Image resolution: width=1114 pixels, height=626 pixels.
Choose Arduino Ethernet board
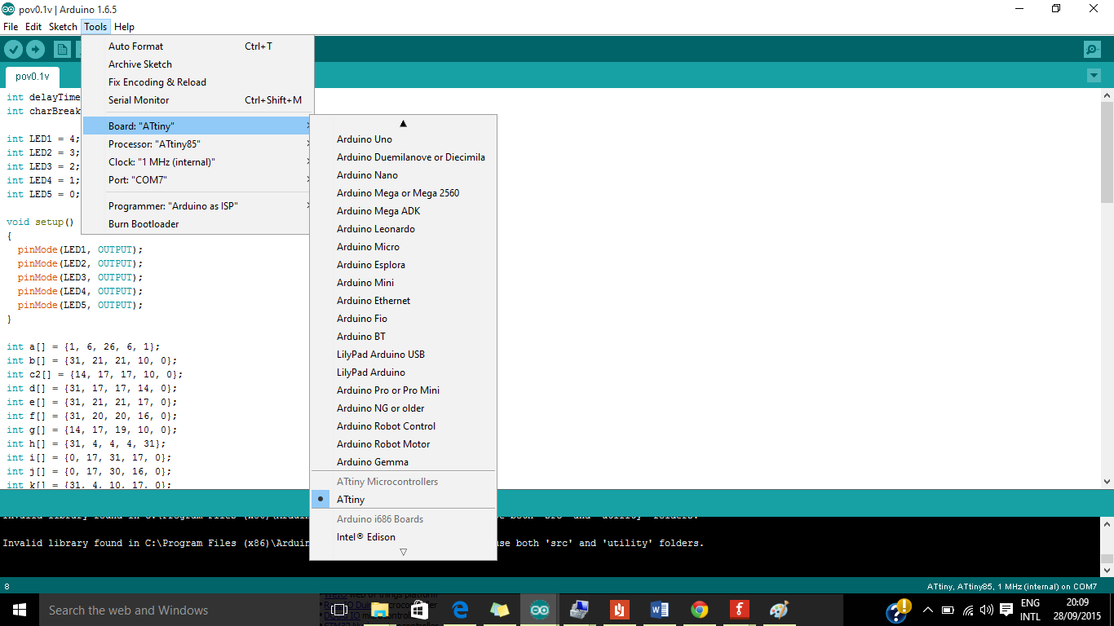(403, 301)
